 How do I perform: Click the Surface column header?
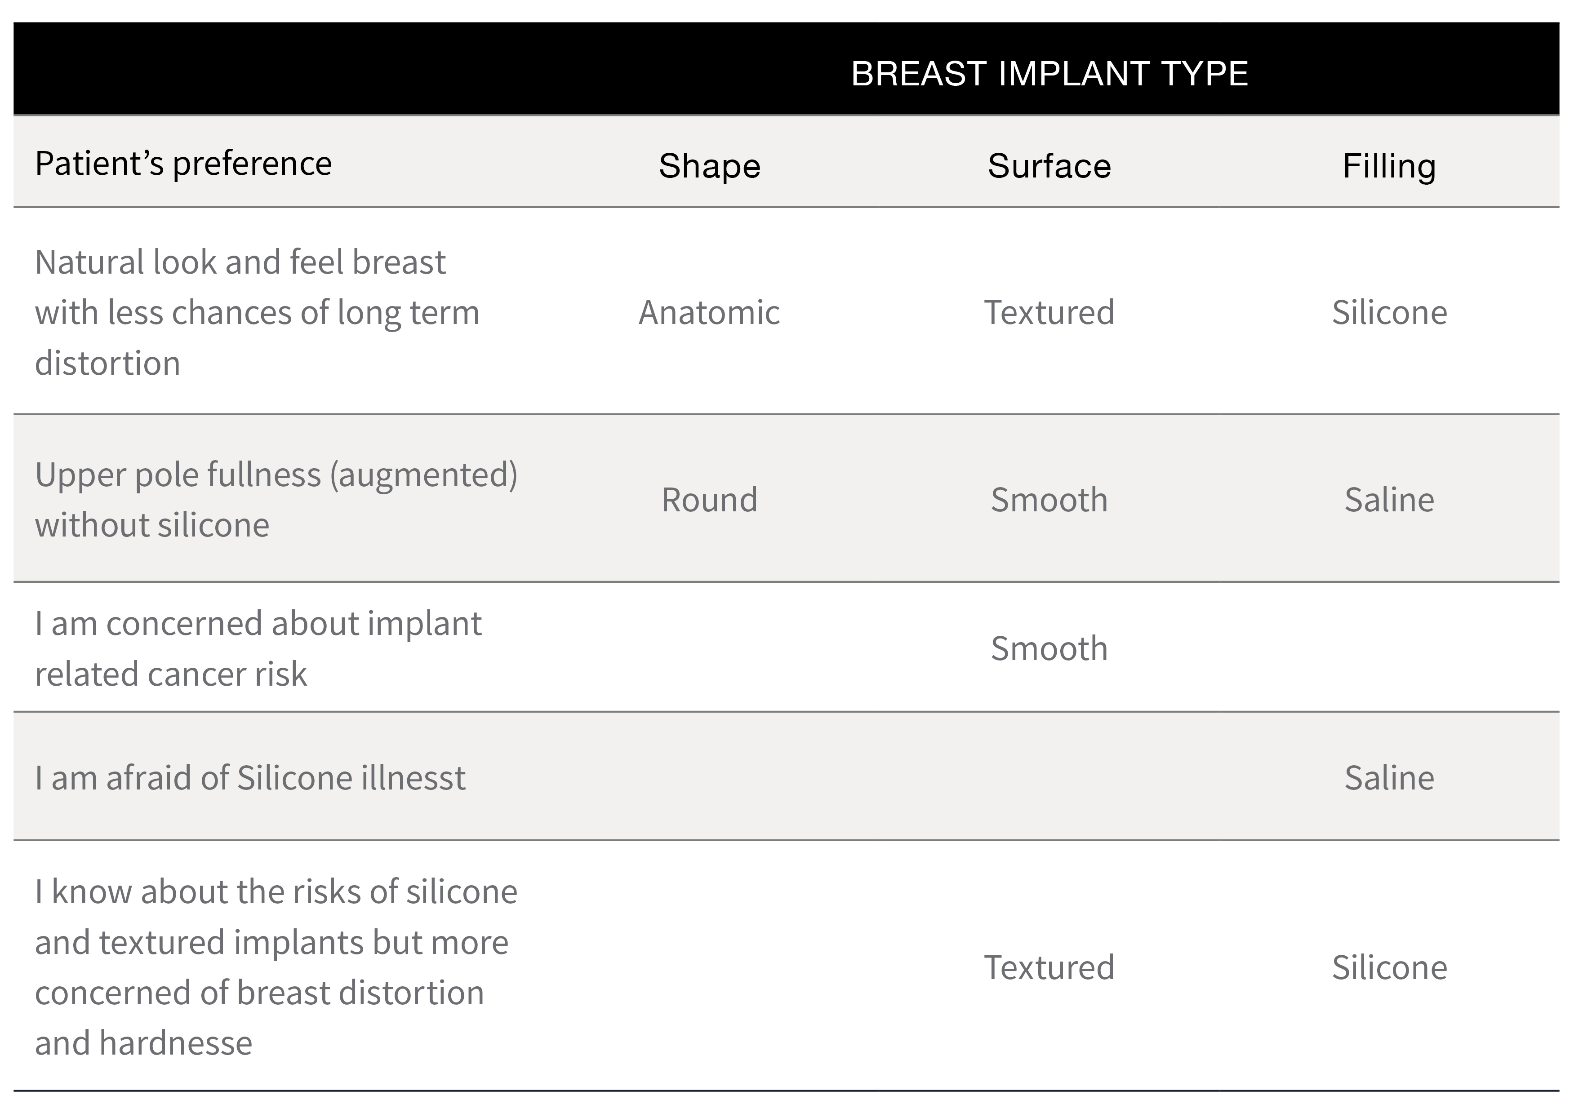(1049, 166)
